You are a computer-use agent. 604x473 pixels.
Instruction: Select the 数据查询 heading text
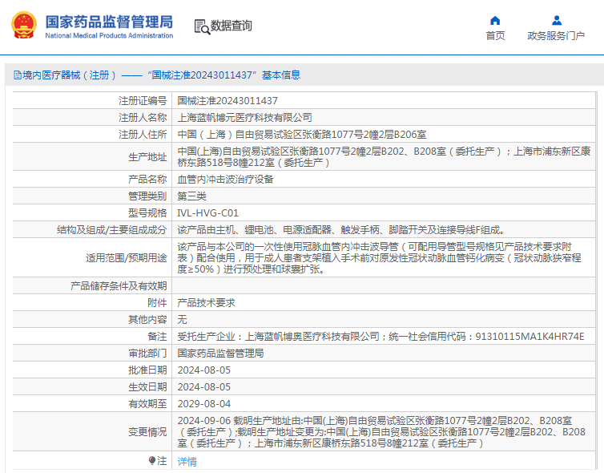(232, 26)
